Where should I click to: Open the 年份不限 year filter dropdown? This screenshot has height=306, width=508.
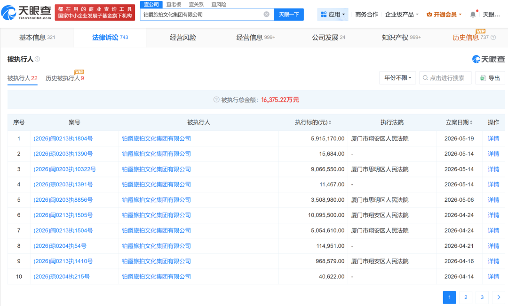(x=397, y=78)
